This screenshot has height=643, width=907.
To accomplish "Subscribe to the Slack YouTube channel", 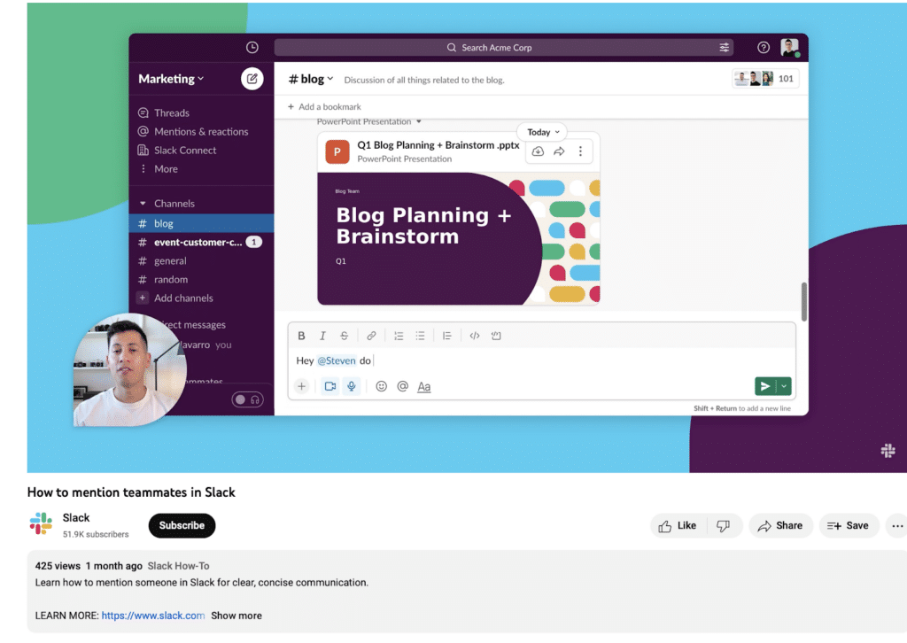I will (x=182, y=525).
